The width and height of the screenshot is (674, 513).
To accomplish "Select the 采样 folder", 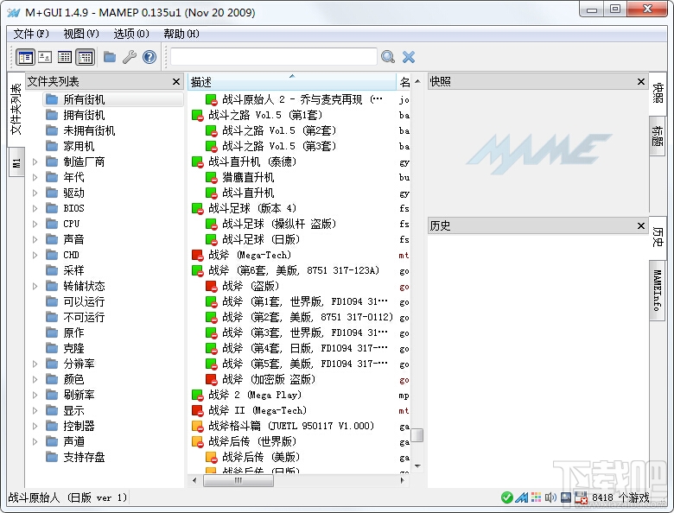I will [x=73, y=270].
